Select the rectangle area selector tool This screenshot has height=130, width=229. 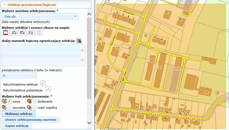click(6, 33)
